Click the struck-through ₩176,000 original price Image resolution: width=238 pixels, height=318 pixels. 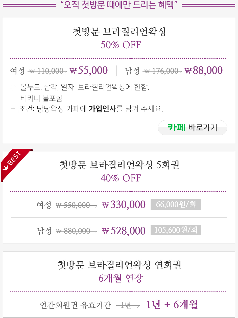point(162,71)
